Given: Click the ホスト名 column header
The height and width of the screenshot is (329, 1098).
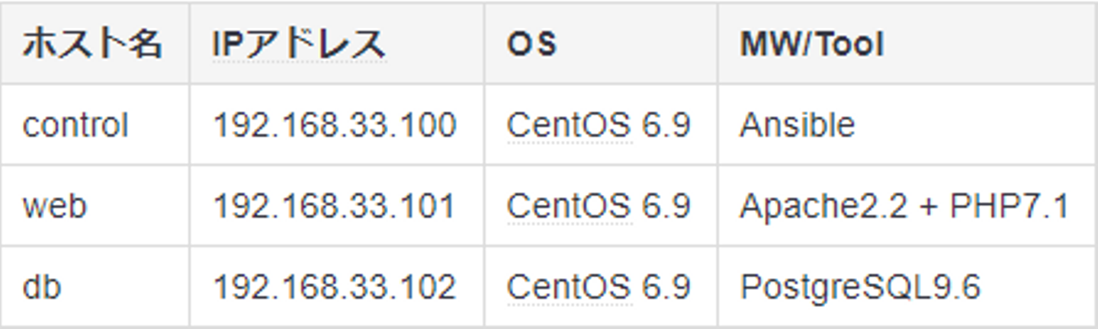Looking at the screenshot, I should [91, 45].
